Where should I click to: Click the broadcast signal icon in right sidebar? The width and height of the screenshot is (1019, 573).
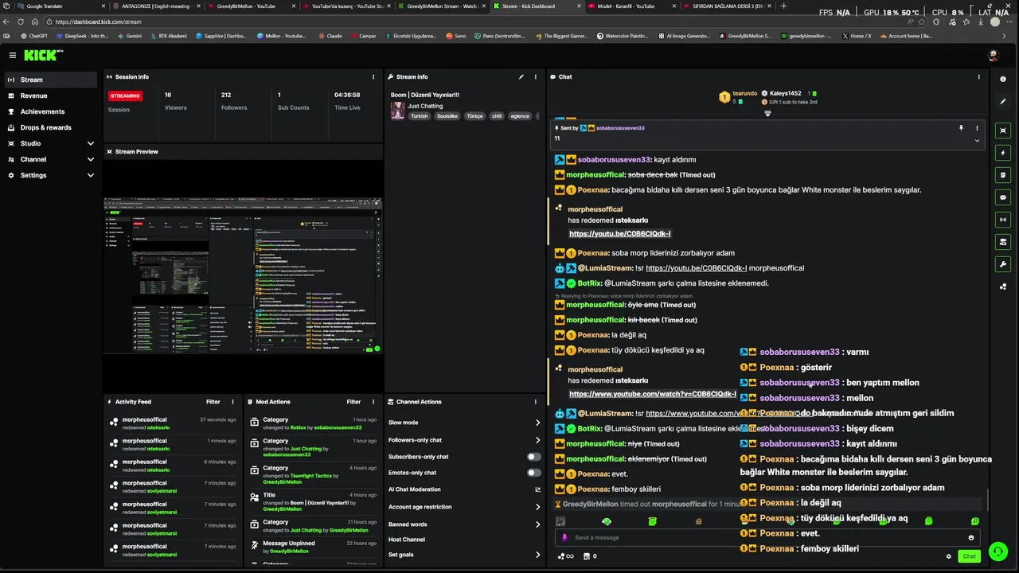(1003, 219)
